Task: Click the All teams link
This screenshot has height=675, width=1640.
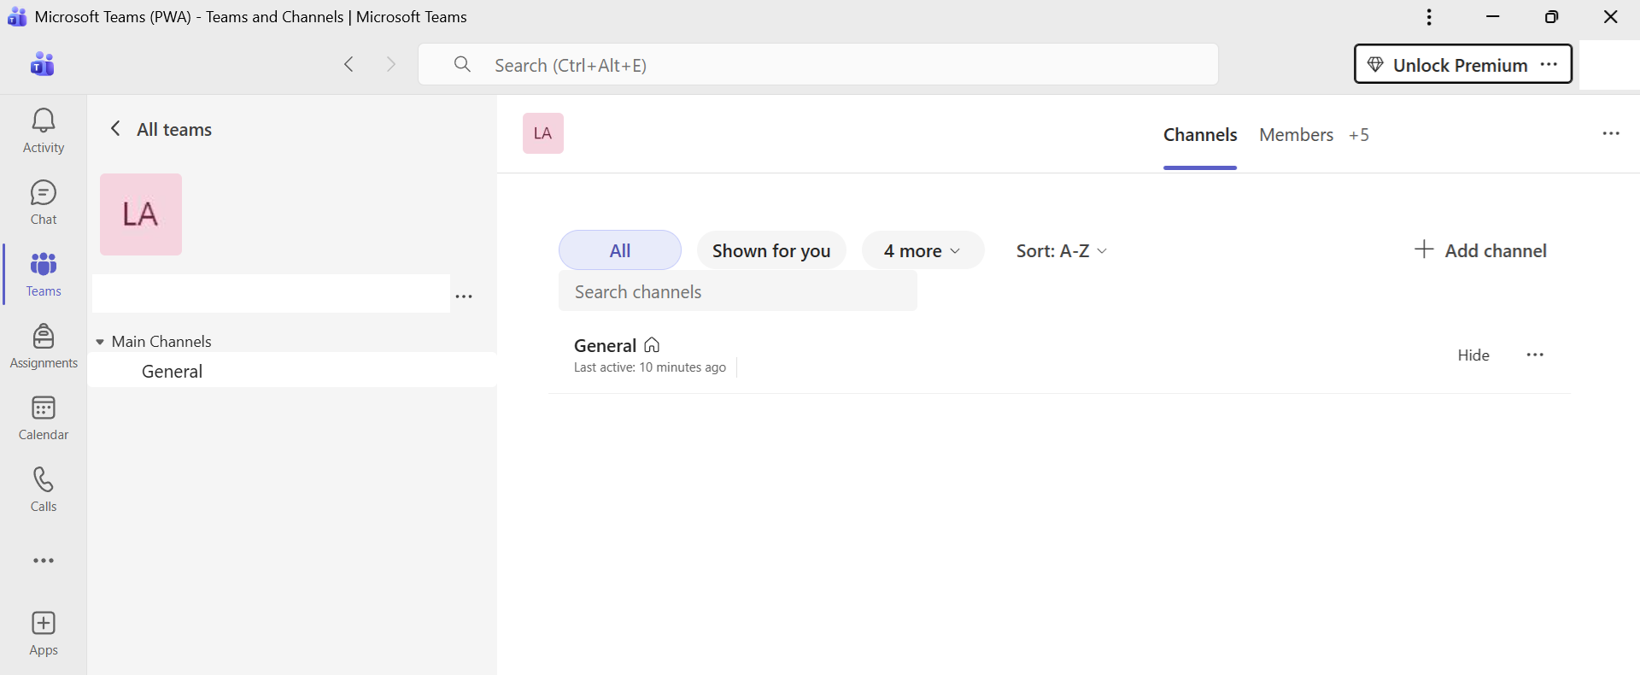Action: pyautogui.click(x=174, y=130)
